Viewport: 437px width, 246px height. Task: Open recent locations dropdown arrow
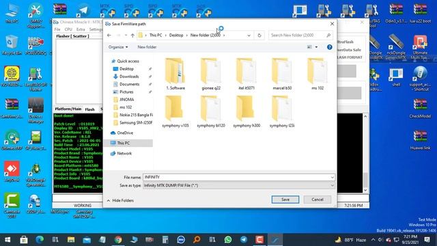(x=126, y=35)
